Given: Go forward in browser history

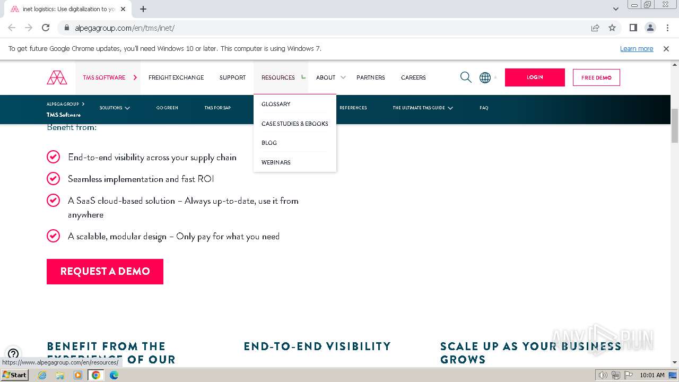Looking at the screenshot, I should (x=29, y=28).
